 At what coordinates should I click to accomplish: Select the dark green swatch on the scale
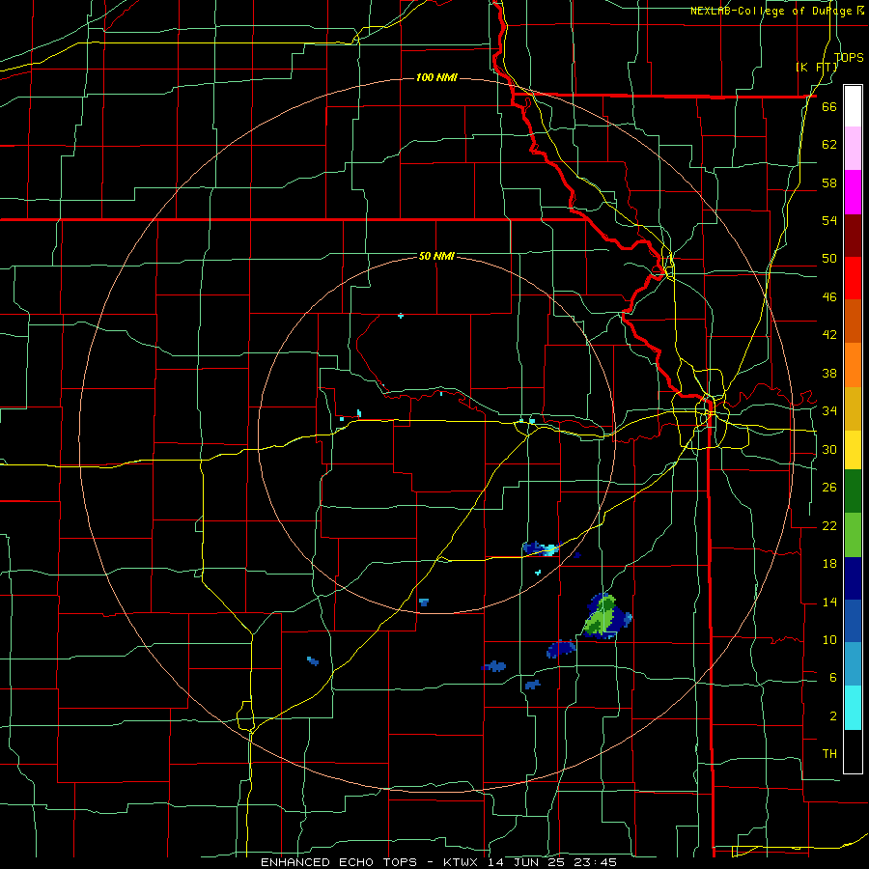click(853, 491)
